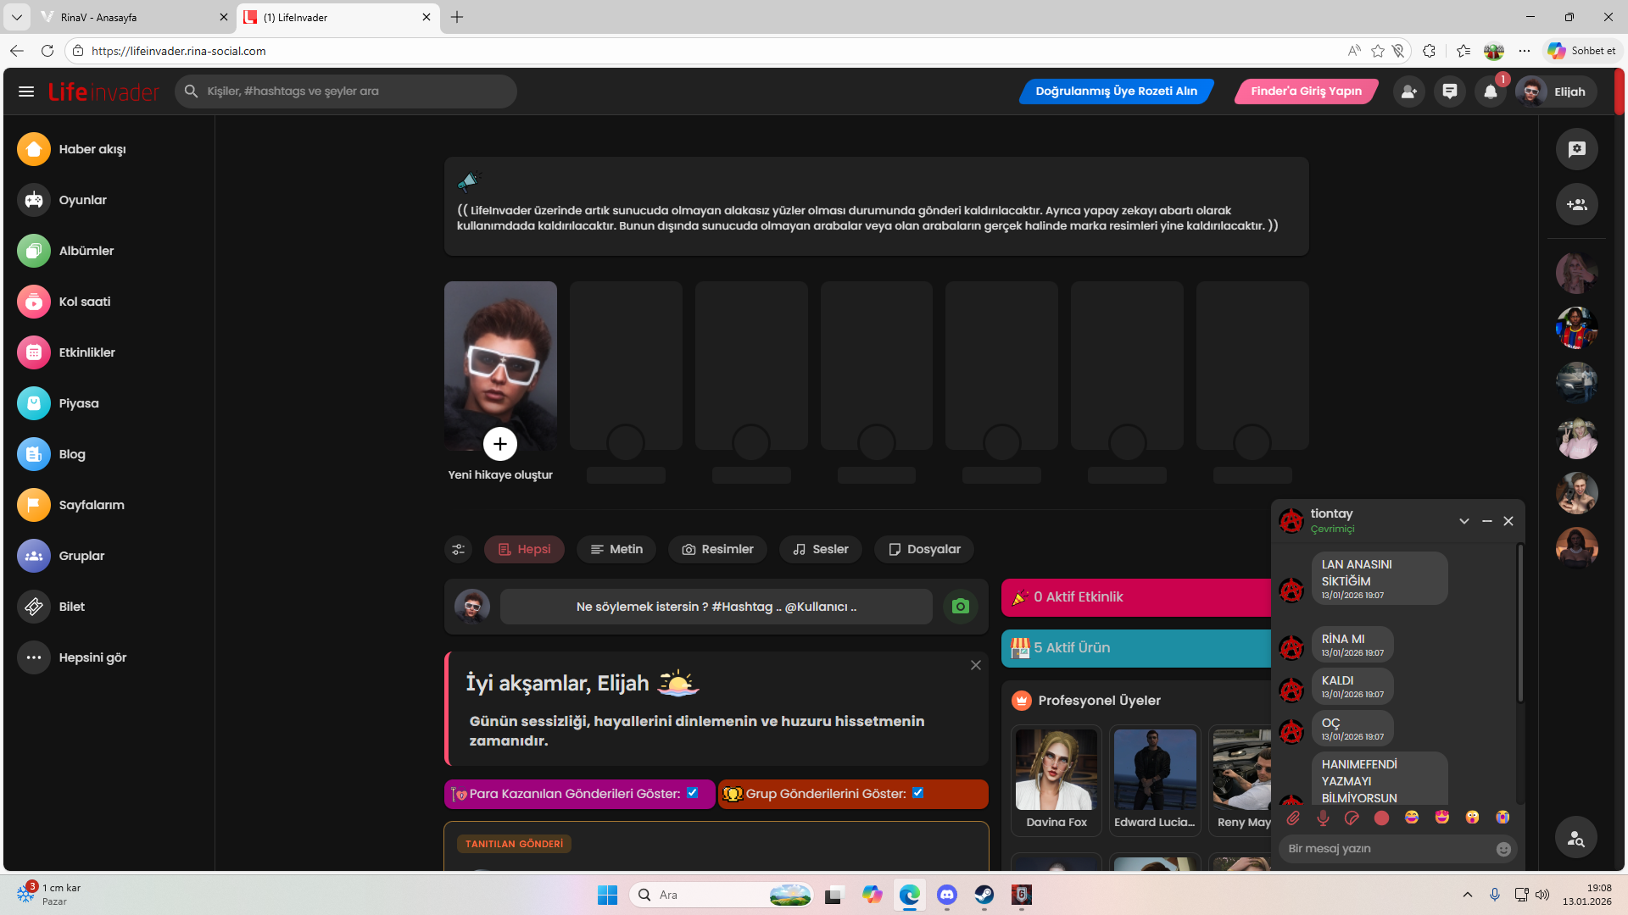
Task: Click the sticker icon in tiontay chat
Action: [x=1352, y=818]
